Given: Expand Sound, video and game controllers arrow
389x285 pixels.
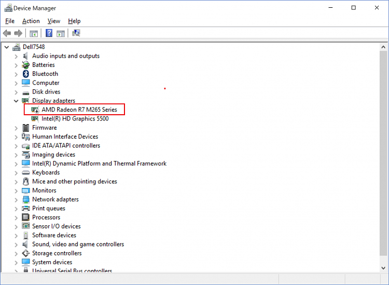Looking at the screenshot, I should pyautogui.click(x=16, y=245).
